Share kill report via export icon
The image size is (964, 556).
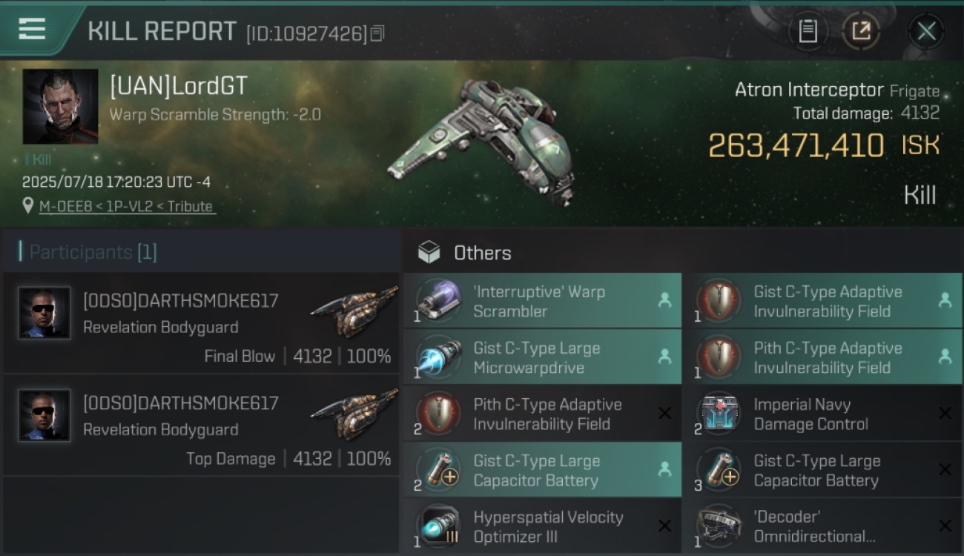click(x=860, y=31)
